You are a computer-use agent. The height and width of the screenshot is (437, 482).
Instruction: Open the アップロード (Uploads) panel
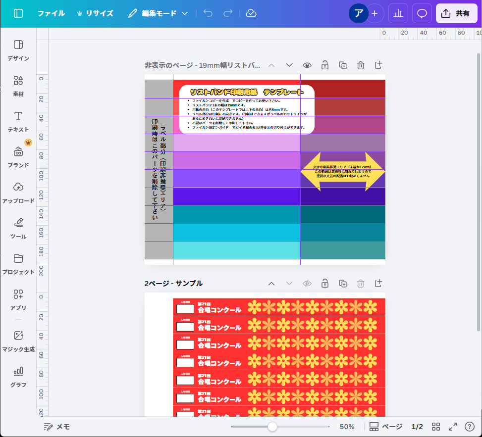(18, 193)
